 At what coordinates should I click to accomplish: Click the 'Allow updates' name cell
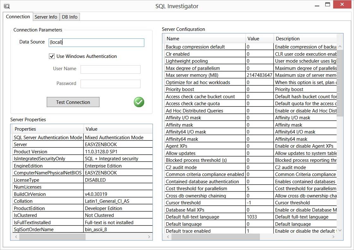[205, 153]
